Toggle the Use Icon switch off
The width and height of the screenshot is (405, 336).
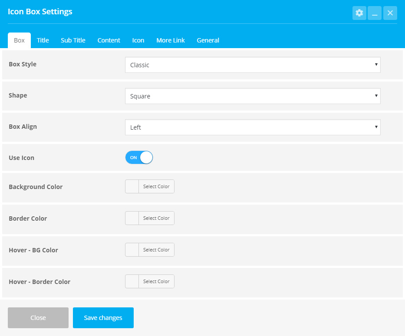point(139,157)
